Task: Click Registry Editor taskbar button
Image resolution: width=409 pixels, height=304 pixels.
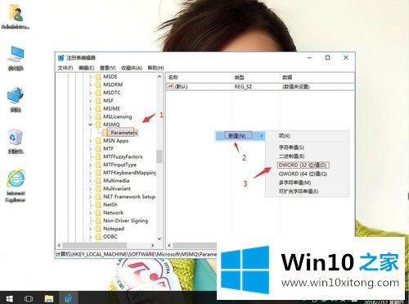Action: click(69, 298)
